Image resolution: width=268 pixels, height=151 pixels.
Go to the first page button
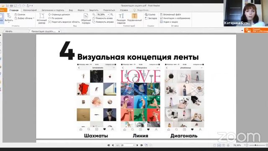point(108,145)
